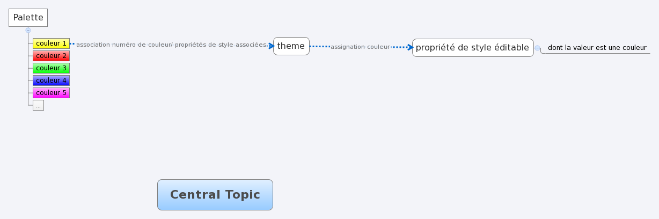Image resolution: width=659 pixels, height=219 pixels.
Task: Select dont la valeur est une couleur subtopic
Action: tap(597, 48)
